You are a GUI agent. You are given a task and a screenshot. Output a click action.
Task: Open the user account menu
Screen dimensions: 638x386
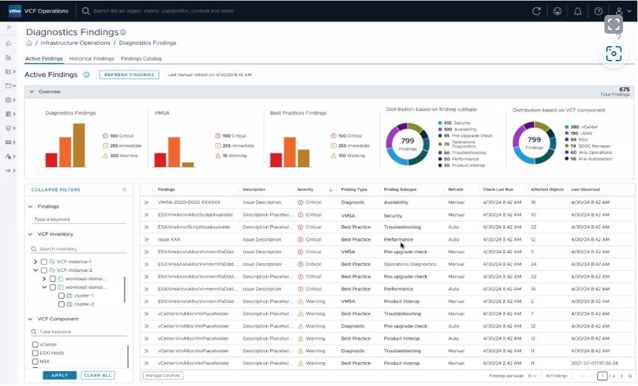[622, 11]
